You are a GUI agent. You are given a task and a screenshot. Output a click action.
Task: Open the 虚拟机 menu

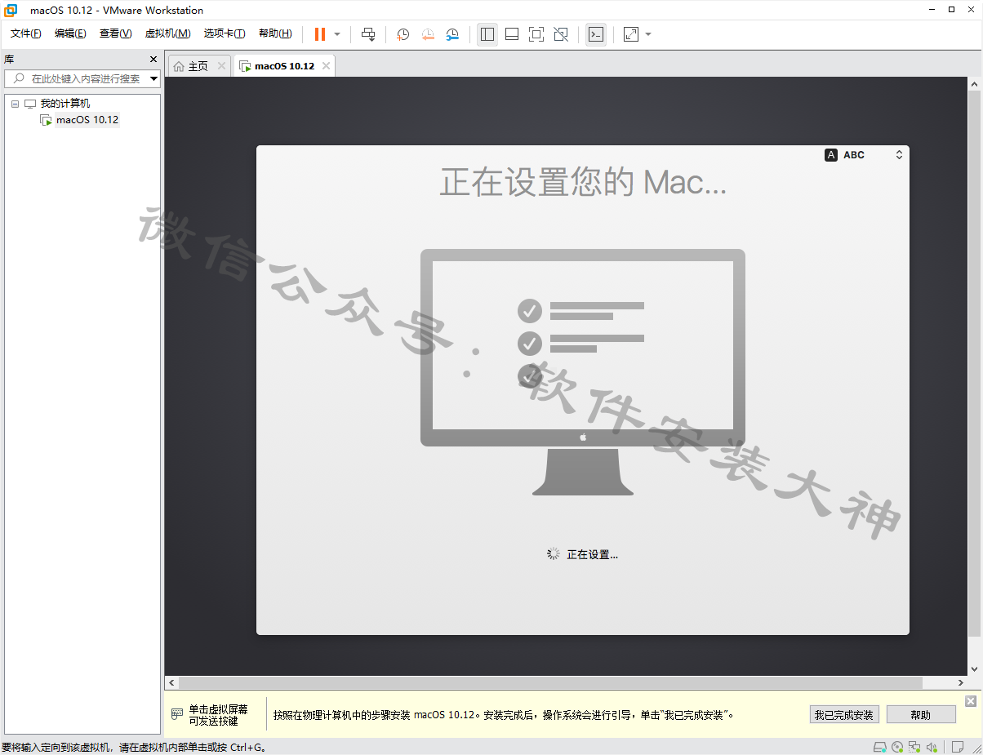[167, 33]
